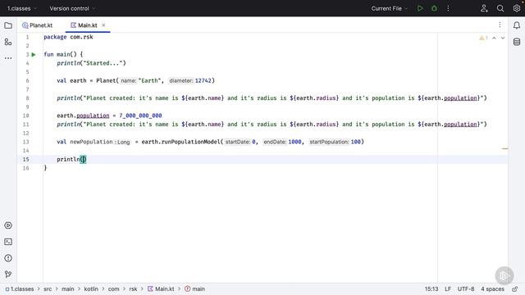Click the newPopulation variable name
The width and height of the screenshot is (525, 295).
point(91,142)
